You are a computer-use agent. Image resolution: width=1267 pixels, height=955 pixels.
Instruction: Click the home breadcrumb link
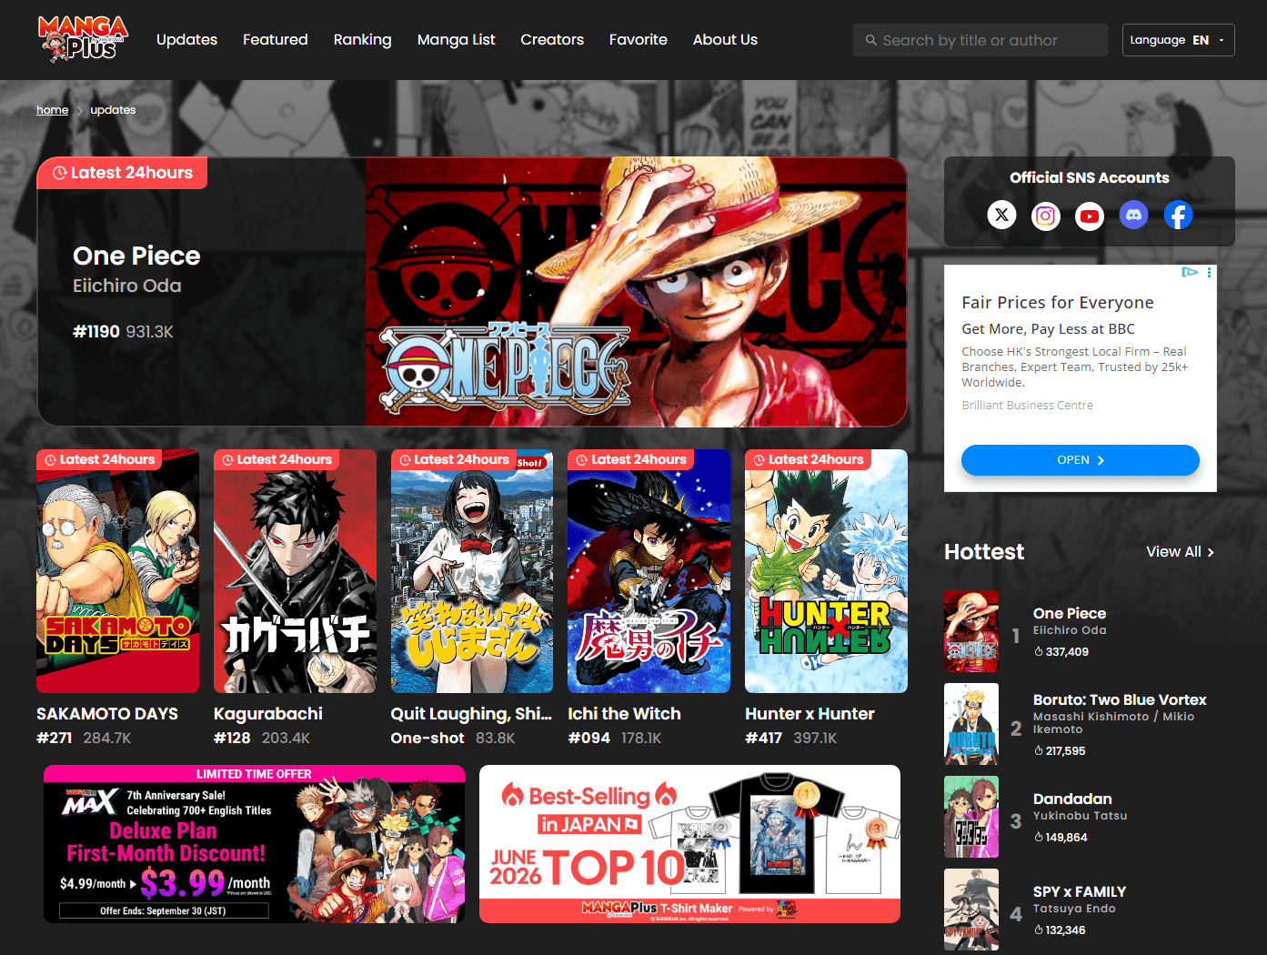(52, 110)
